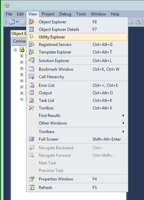This screenshot has height=200, width=144.
Task: Collapse the server root node in tree
Action: [15, 50]
